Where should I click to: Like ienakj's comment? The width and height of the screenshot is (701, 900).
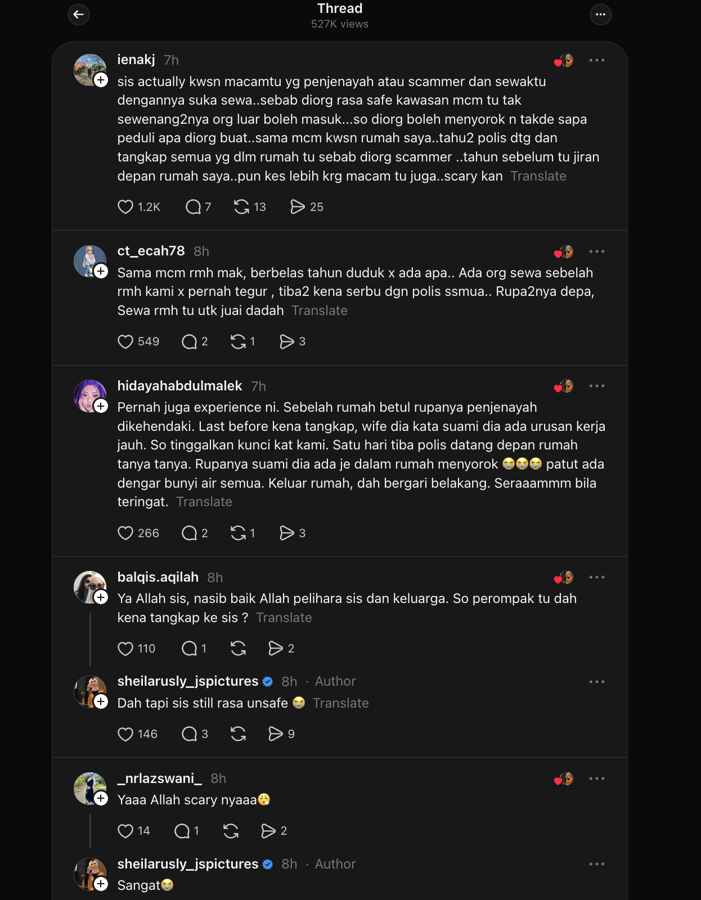[125, 207]
